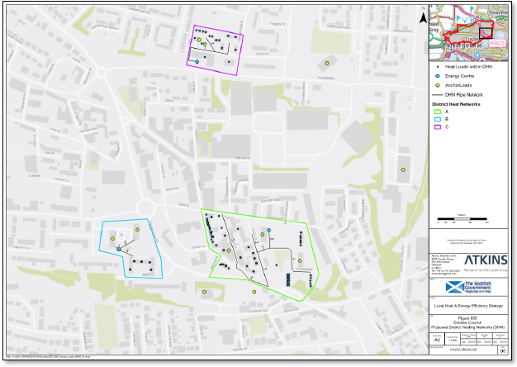Click 'Local Heat & Energy Efficiency Strategy' text
517x367 pixels.
[468, 306]
